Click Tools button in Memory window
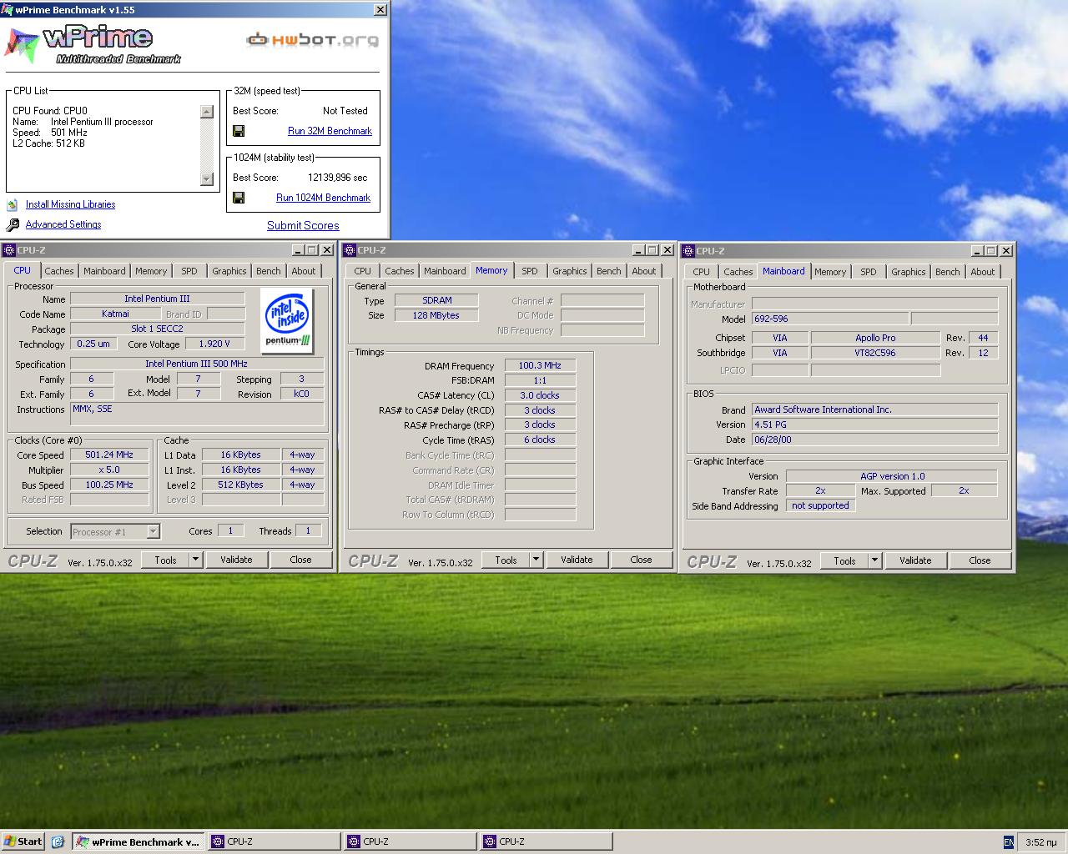1068x854 pixels. coord(506,560)
